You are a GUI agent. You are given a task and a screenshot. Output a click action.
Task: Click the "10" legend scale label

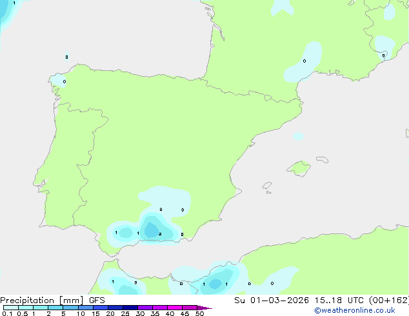pos(81,313)
